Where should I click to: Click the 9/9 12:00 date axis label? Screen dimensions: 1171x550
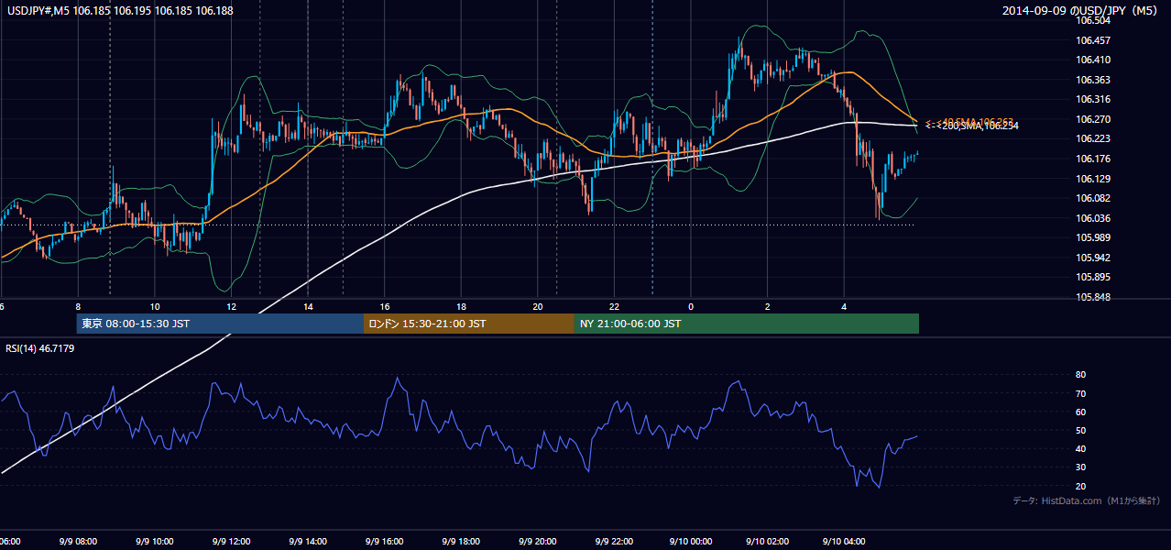(x=230, y=541)
